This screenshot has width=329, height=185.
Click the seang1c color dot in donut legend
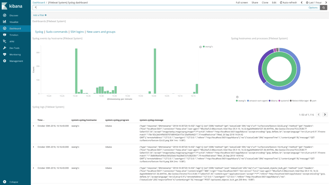[237, 101]
